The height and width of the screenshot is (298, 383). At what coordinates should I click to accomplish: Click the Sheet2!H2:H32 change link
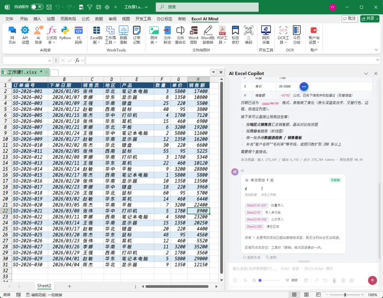256,219
